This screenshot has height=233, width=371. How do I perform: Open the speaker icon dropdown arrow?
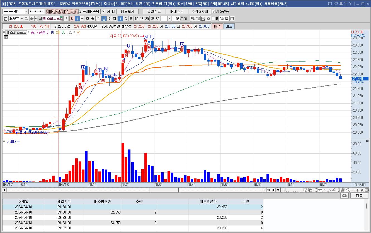36,19
